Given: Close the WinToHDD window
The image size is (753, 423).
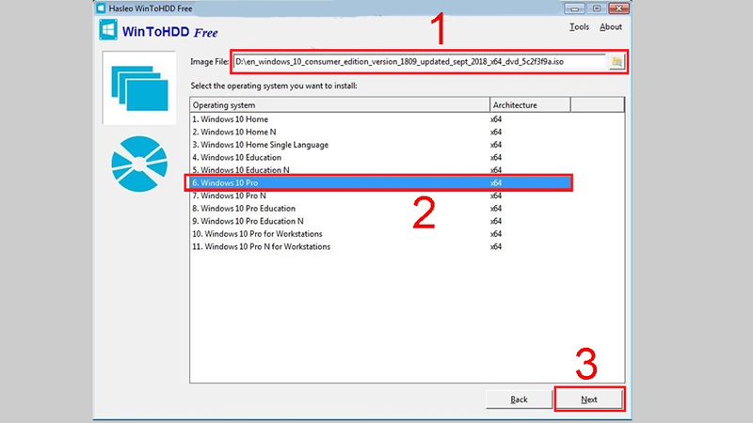Looking at the screenshot, I should point(619,8).
